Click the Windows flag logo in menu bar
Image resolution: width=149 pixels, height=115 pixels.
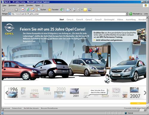click(x=145, y=5)
